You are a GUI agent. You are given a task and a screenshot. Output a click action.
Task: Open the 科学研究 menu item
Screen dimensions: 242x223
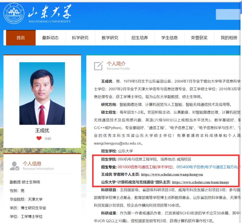pyautogui.click(x=80, y=38)
